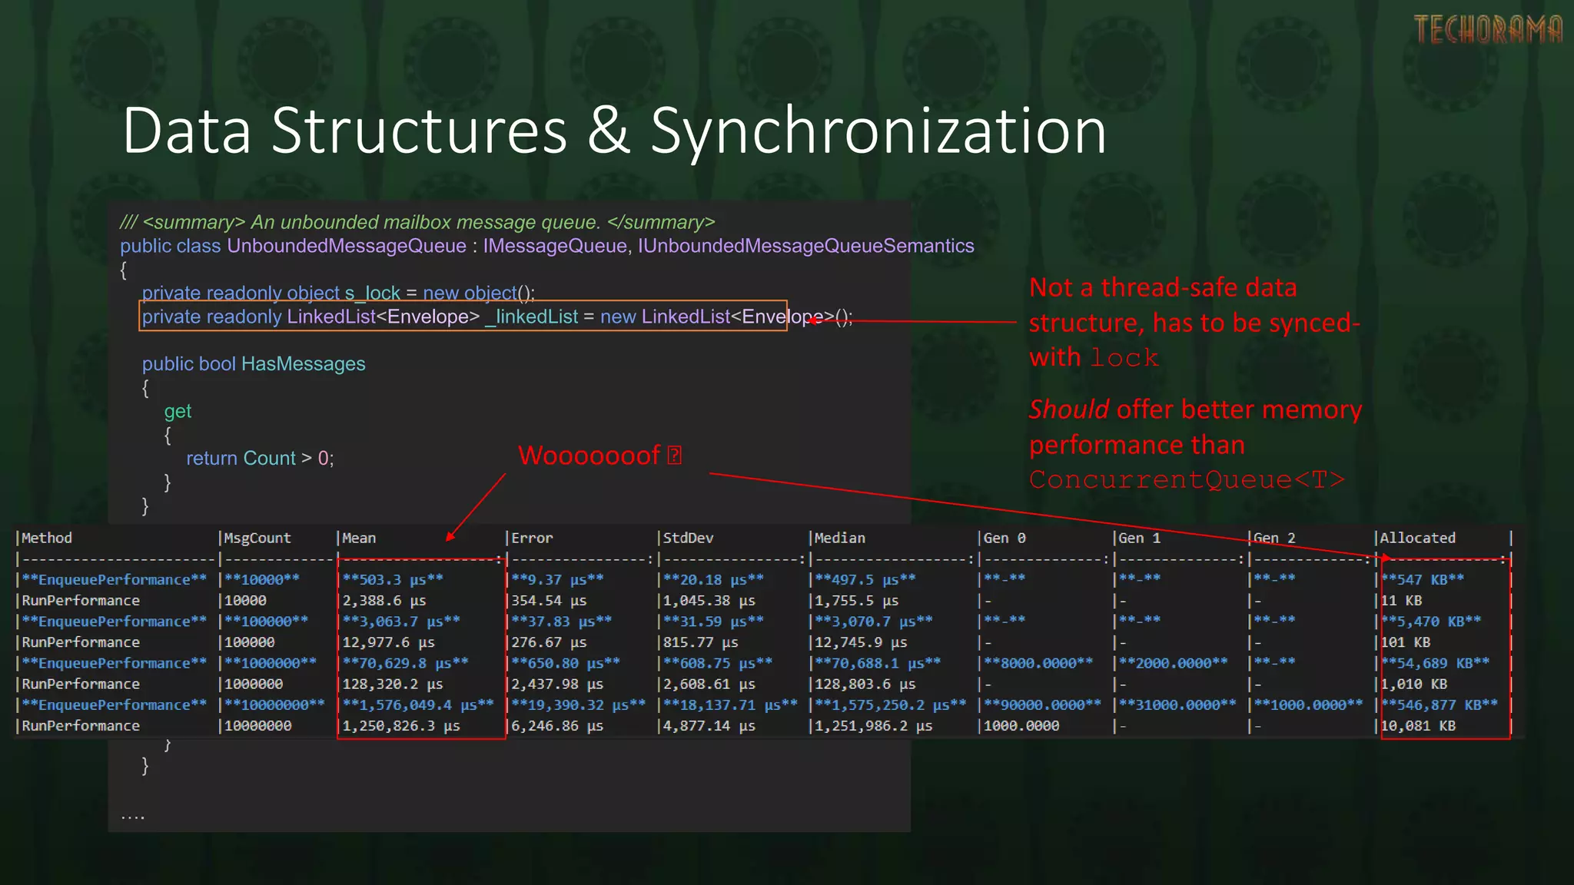Click mean value '2,388.6 μs'
This screenshot has height=885, width=1574.
[384, 600]
